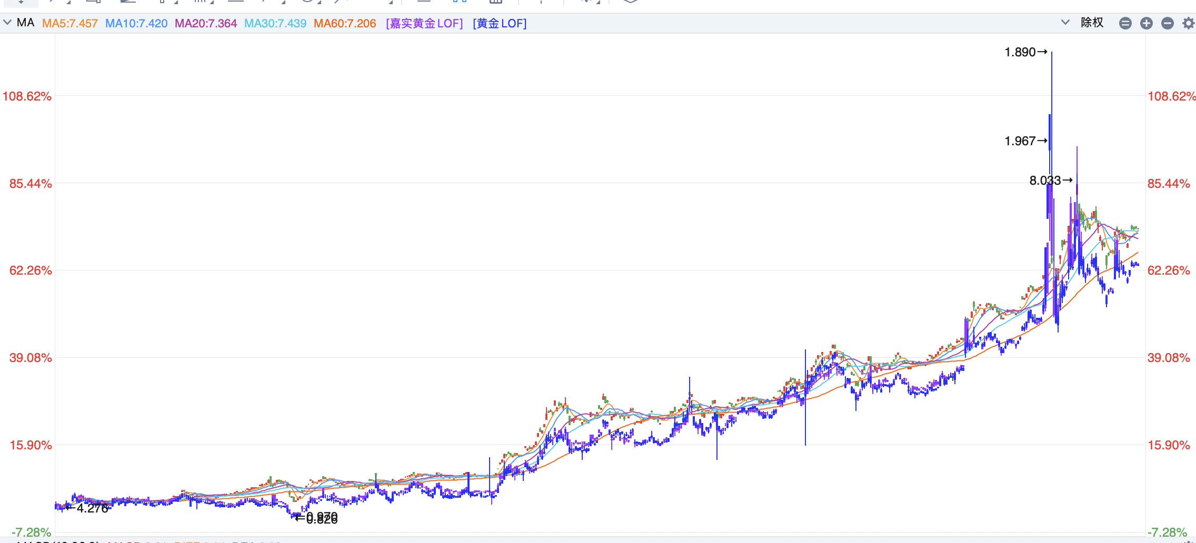Click 15.90% on the left axis

(x=31, y=445)
